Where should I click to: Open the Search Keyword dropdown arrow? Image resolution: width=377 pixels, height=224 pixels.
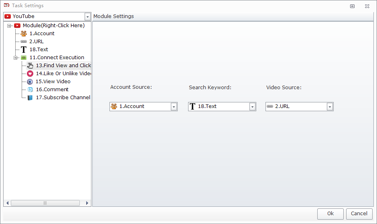point(252,107)
